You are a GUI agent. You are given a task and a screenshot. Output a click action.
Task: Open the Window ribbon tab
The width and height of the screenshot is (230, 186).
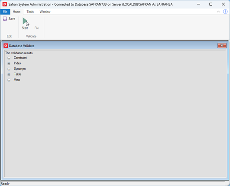coord(45,12)
